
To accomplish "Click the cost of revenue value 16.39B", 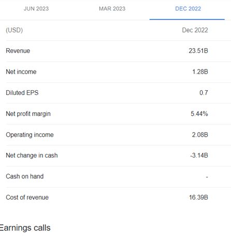I will pyautogui.click(x=198, y=197).
